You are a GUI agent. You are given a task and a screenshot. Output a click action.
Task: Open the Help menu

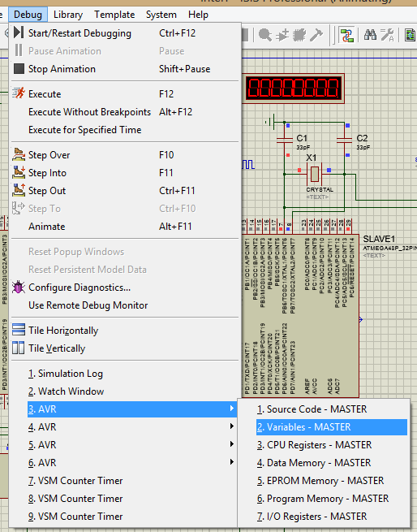[x=198, y=15]
